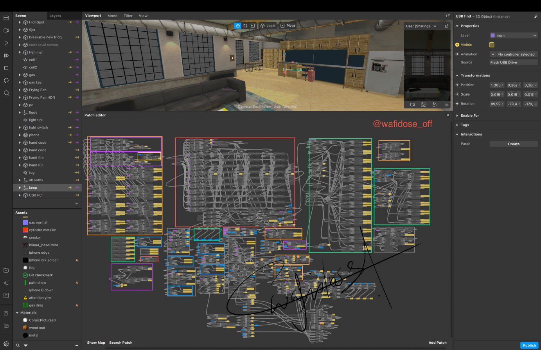Open the bug report icon
Screen dimensions: 541x350
click(6, 313)
